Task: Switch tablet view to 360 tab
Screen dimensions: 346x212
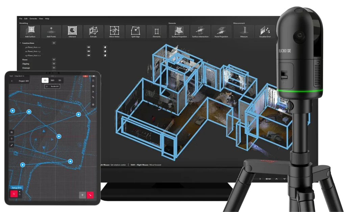Action: click(x=52, y=80)
